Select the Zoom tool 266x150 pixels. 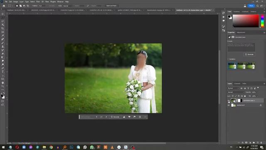pyautogui.click(x=2, y=86)
